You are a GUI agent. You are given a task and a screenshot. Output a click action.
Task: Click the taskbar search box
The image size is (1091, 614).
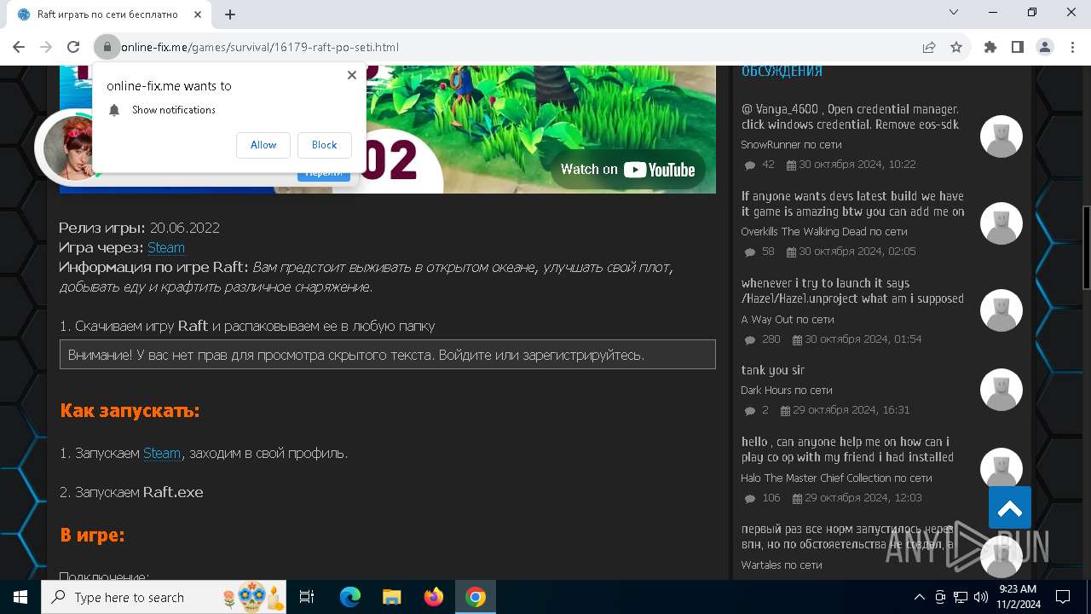(x=164, y=597)
